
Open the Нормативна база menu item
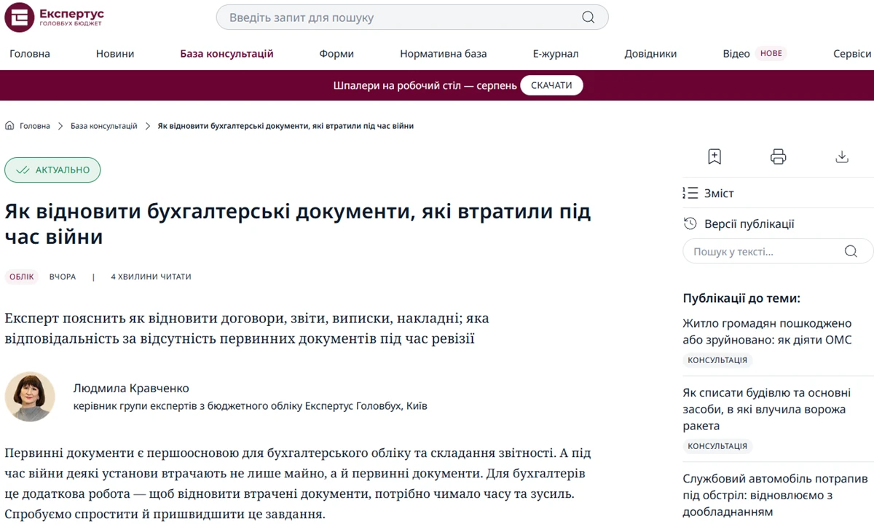point(444,53)
